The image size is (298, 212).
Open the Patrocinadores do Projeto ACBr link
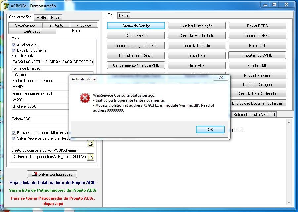53,190
